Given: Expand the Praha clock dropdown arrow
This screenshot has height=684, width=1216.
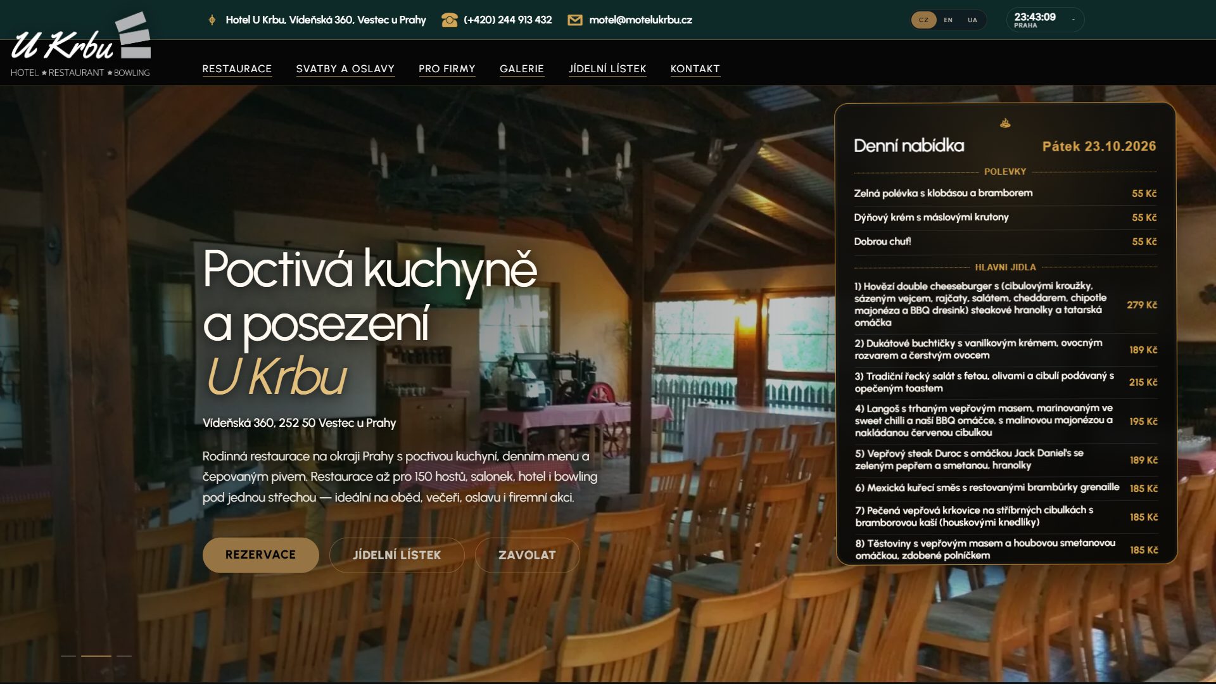Looking at the screenshot, I should (x=1073, y=20).
